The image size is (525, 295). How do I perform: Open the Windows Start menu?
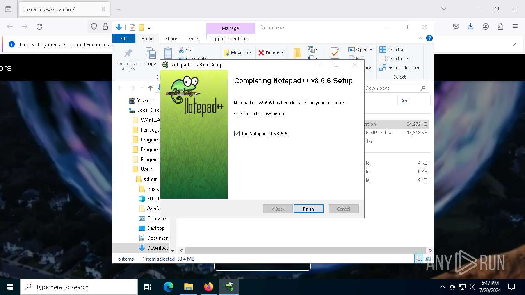[x=10, y=287]
